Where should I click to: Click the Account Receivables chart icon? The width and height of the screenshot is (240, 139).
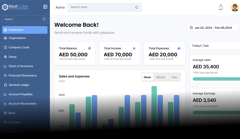tap(5, 104)
